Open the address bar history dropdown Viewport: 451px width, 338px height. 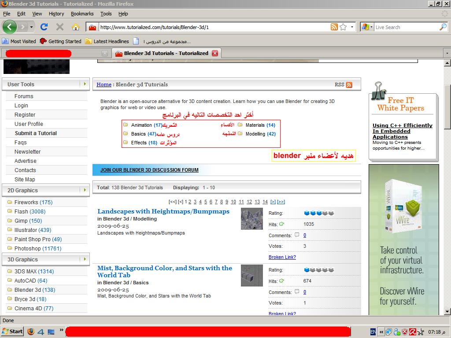(x=352, y=27)
